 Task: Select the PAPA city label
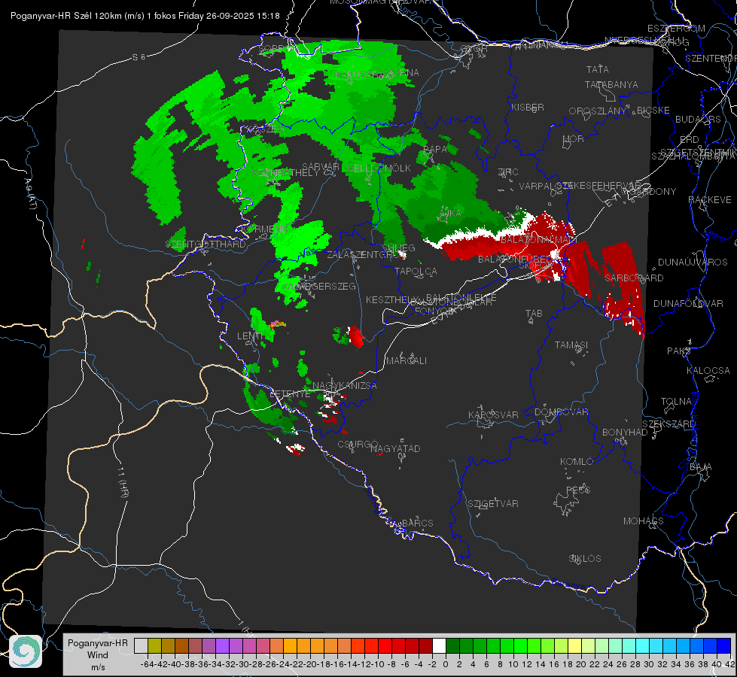(x=435, y=149)
